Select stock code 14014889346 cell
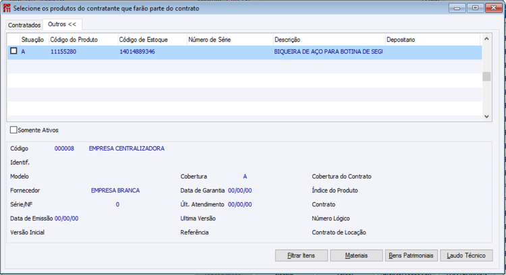 click(x=137, y=52)
